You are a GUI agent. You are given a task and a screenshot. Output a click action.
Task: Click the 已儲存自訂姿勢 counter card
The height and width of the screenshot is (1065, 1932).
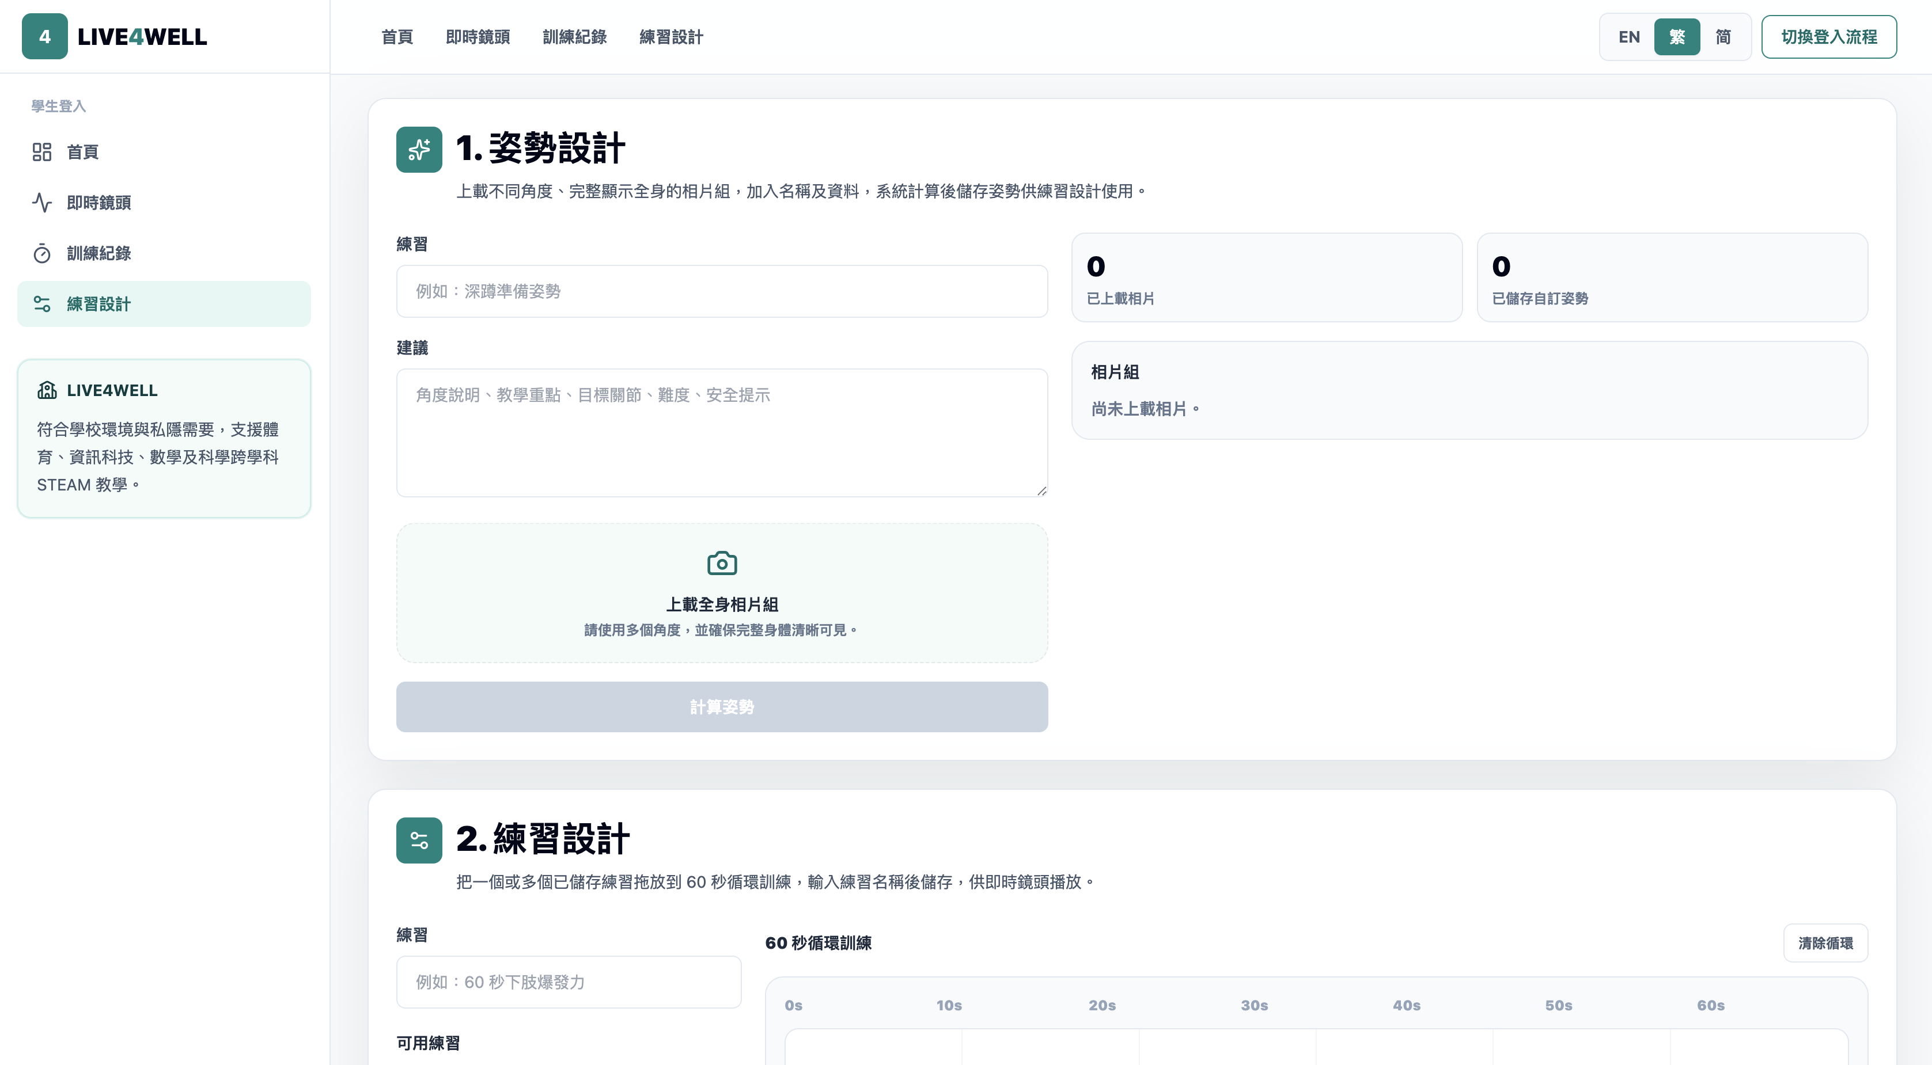pos(1673,277)
